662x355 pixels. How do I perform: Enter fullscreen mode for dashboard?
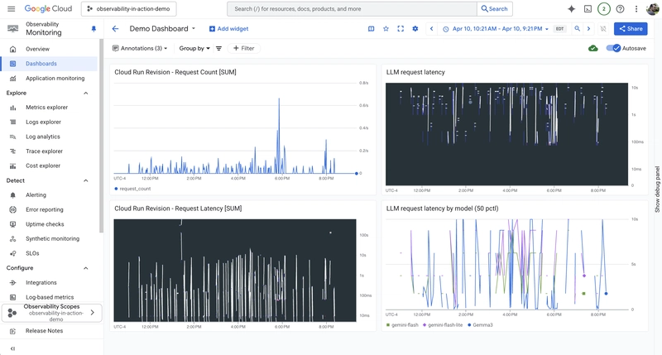(x=401, y=28)
